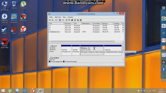Image resolution: width=166 pixels, height=93 pixels.
Task: Sort the volume list by the Том column
Action: pos(56,24)
